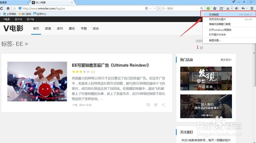Click the search magnifier icon

(x=201, y=8)
